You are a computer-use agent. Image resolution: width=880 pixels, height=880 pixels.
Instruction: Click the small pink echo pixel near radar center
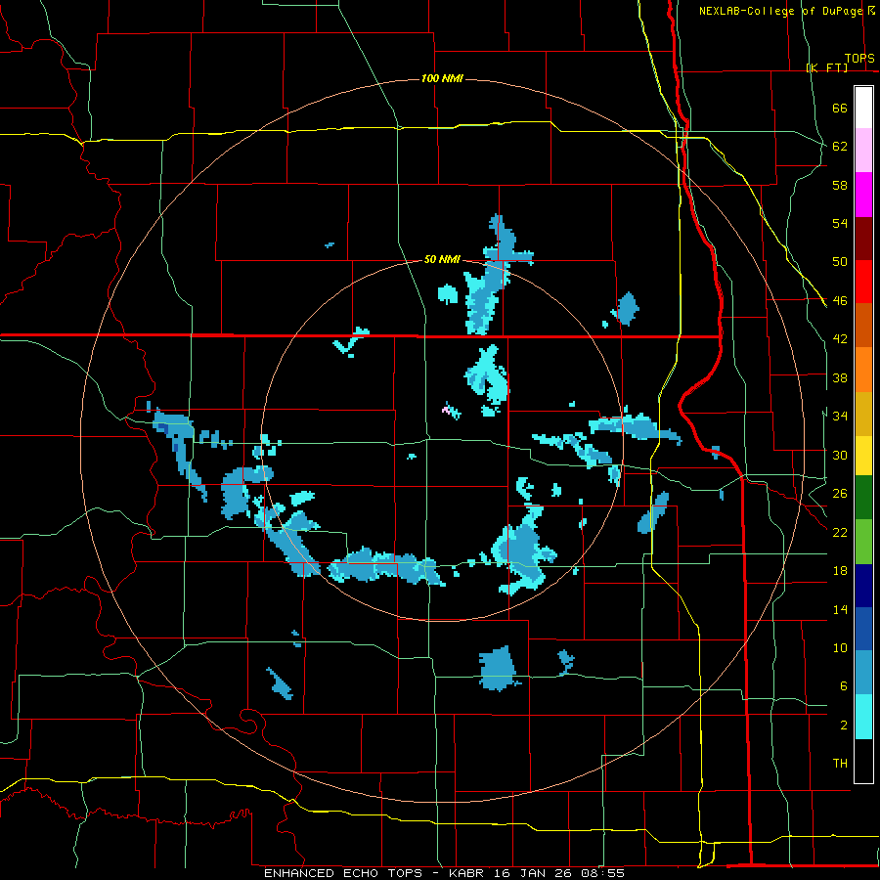tap(445, 411)
